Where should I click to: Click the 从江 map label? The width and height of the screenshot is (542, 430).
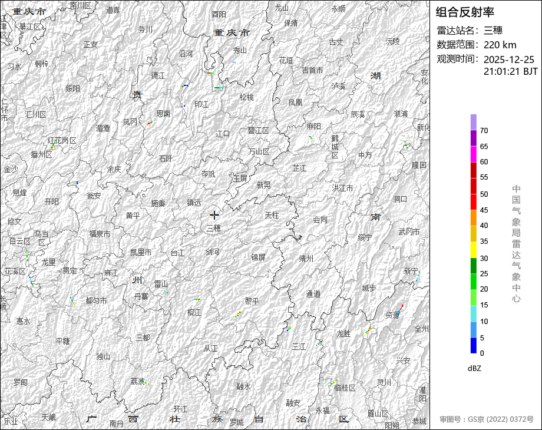click(210, 349)
